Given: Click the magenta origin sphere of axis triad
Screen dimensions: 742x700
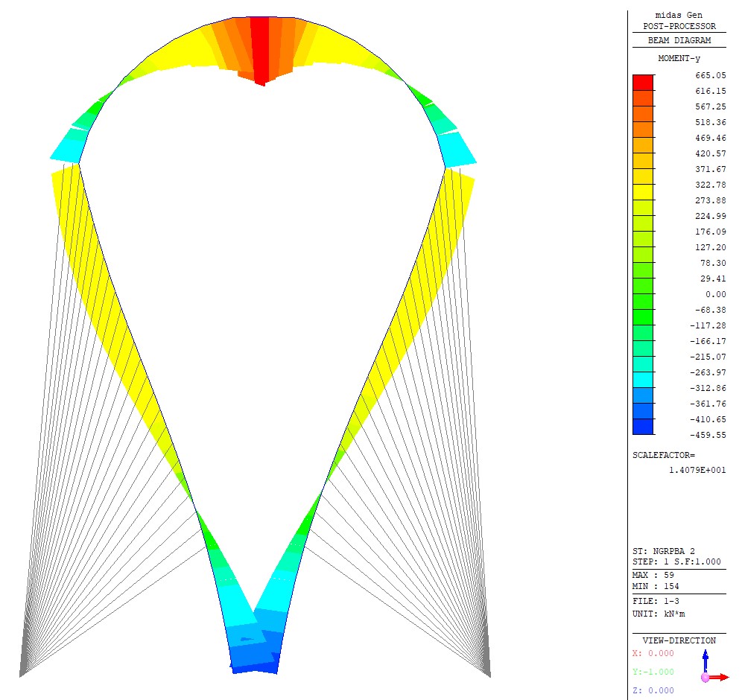Looking at the screenshot, I should [705, 678].
